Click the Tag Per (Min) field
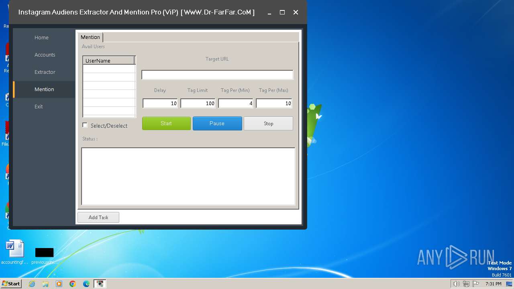 tap(236, 103)
